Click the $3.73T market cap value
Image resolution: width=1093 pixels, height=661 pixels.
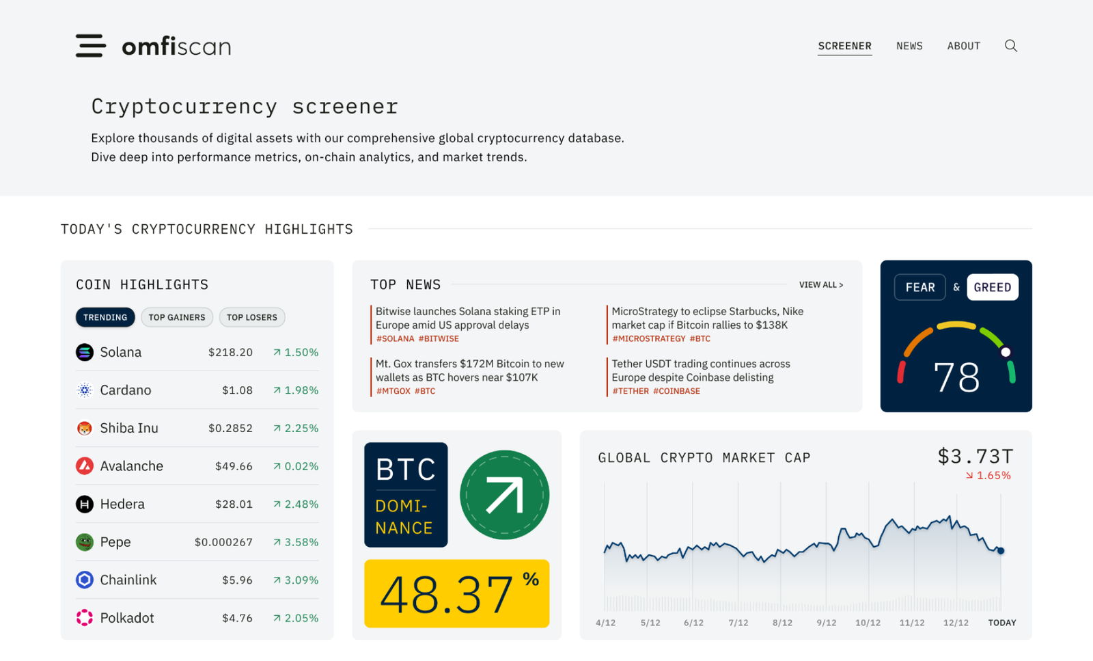point(976,456)
